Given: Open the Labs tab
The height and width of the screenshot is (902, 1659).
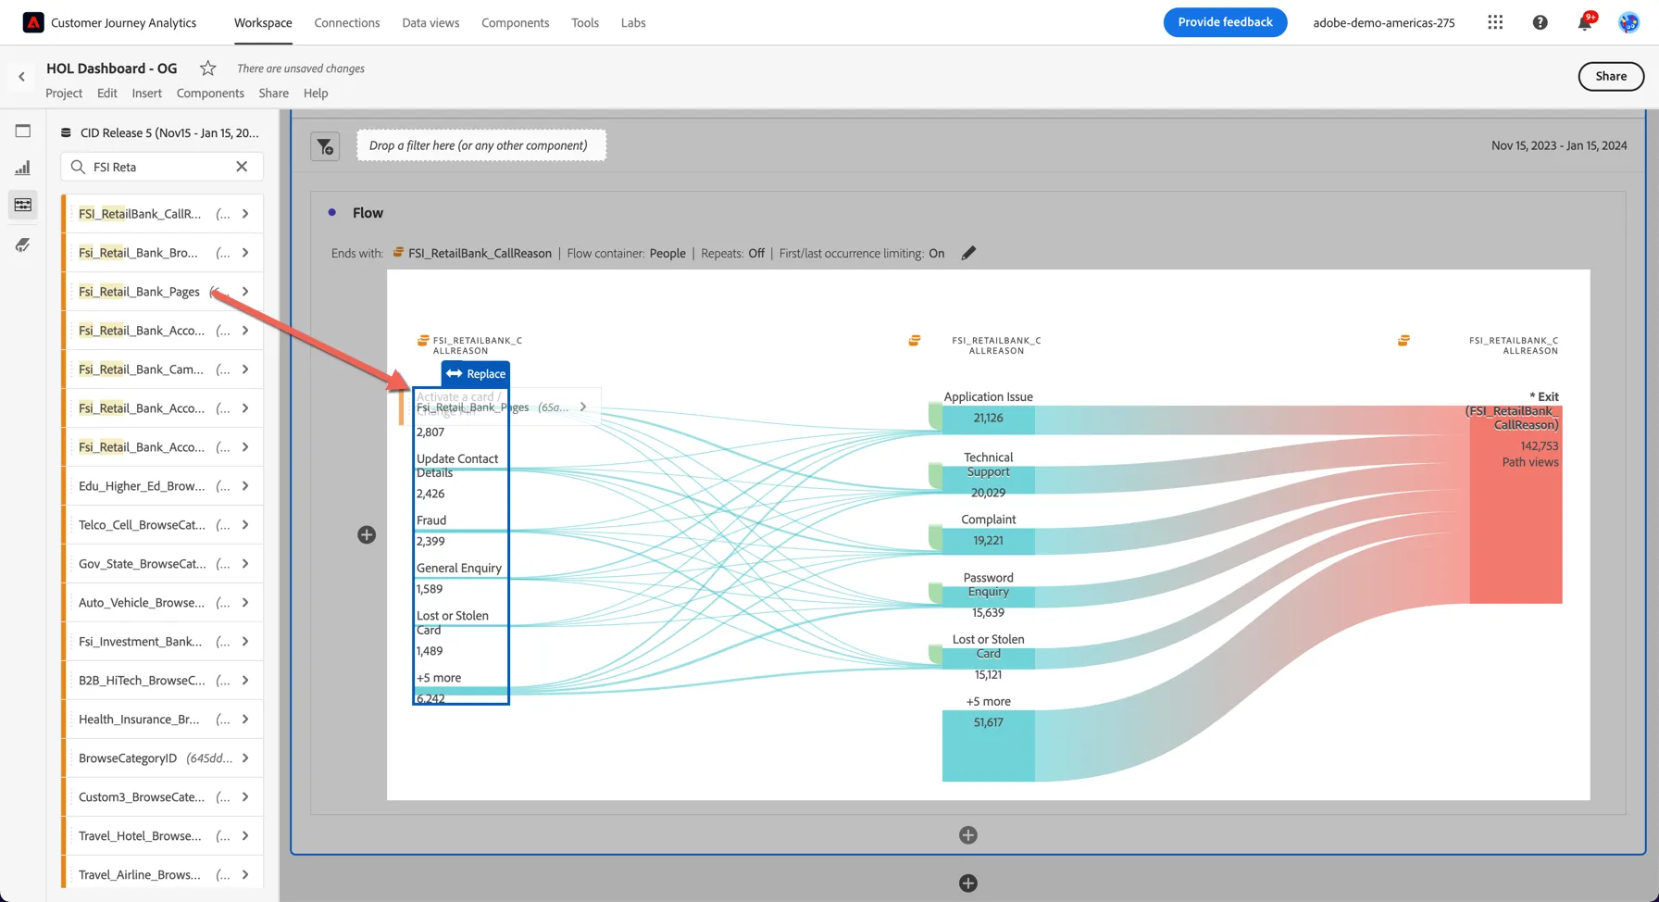Looking at the screenshot, I should (633, 22).
